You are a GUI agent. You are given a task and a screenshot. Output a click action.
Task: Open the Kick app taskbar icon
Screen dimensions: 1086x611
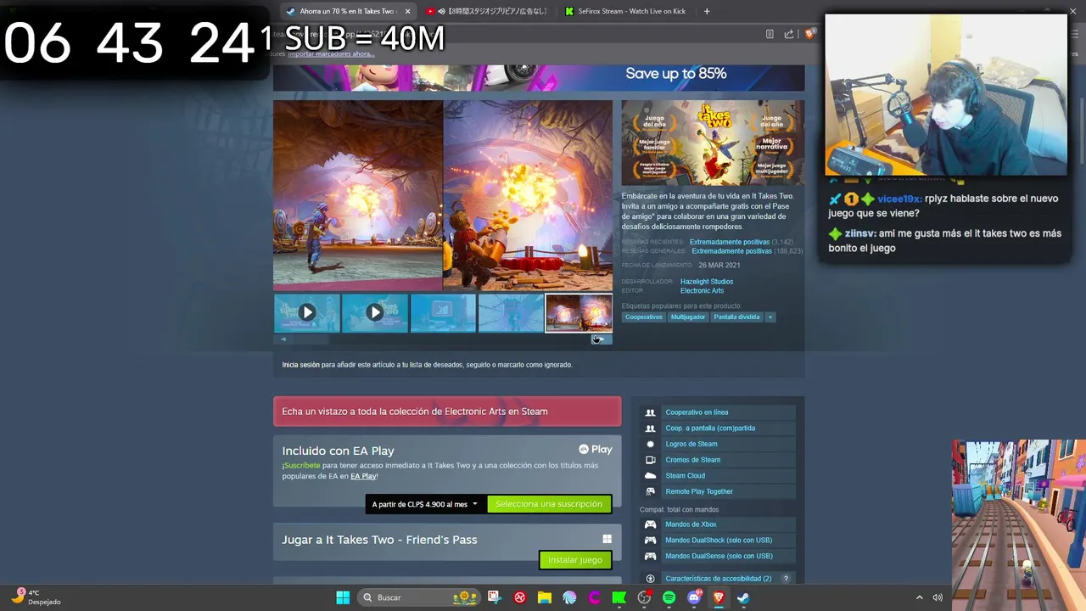(x=619, y=597)
